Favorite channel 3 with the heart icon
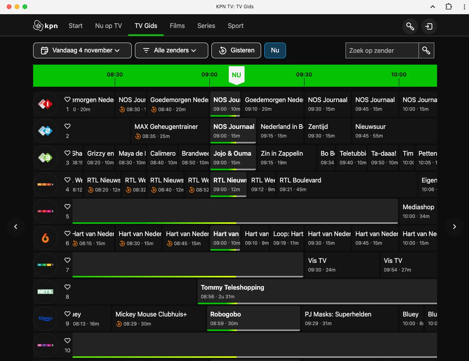 [x=67, y=153]
